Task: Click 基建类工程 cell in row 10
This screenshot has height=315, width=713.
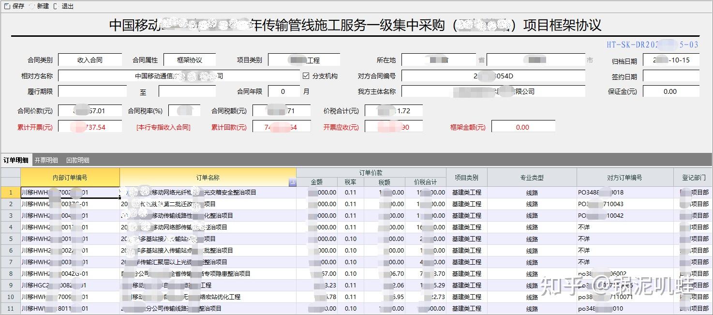Action: 467,297
